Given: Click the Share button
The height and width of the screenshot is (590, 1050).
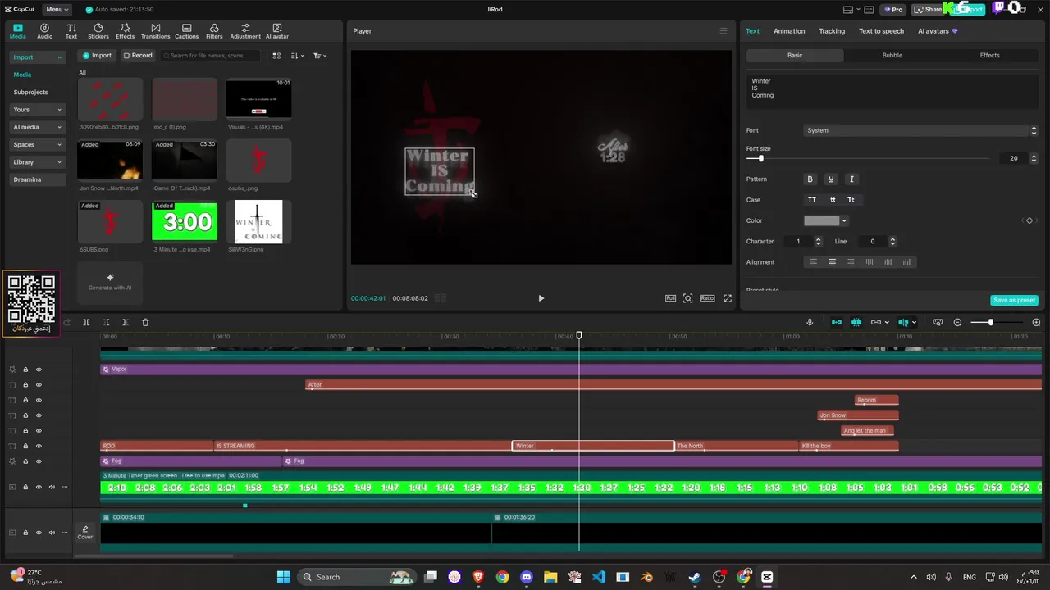Looking at the screenshot, I should (x=929, y=10).
